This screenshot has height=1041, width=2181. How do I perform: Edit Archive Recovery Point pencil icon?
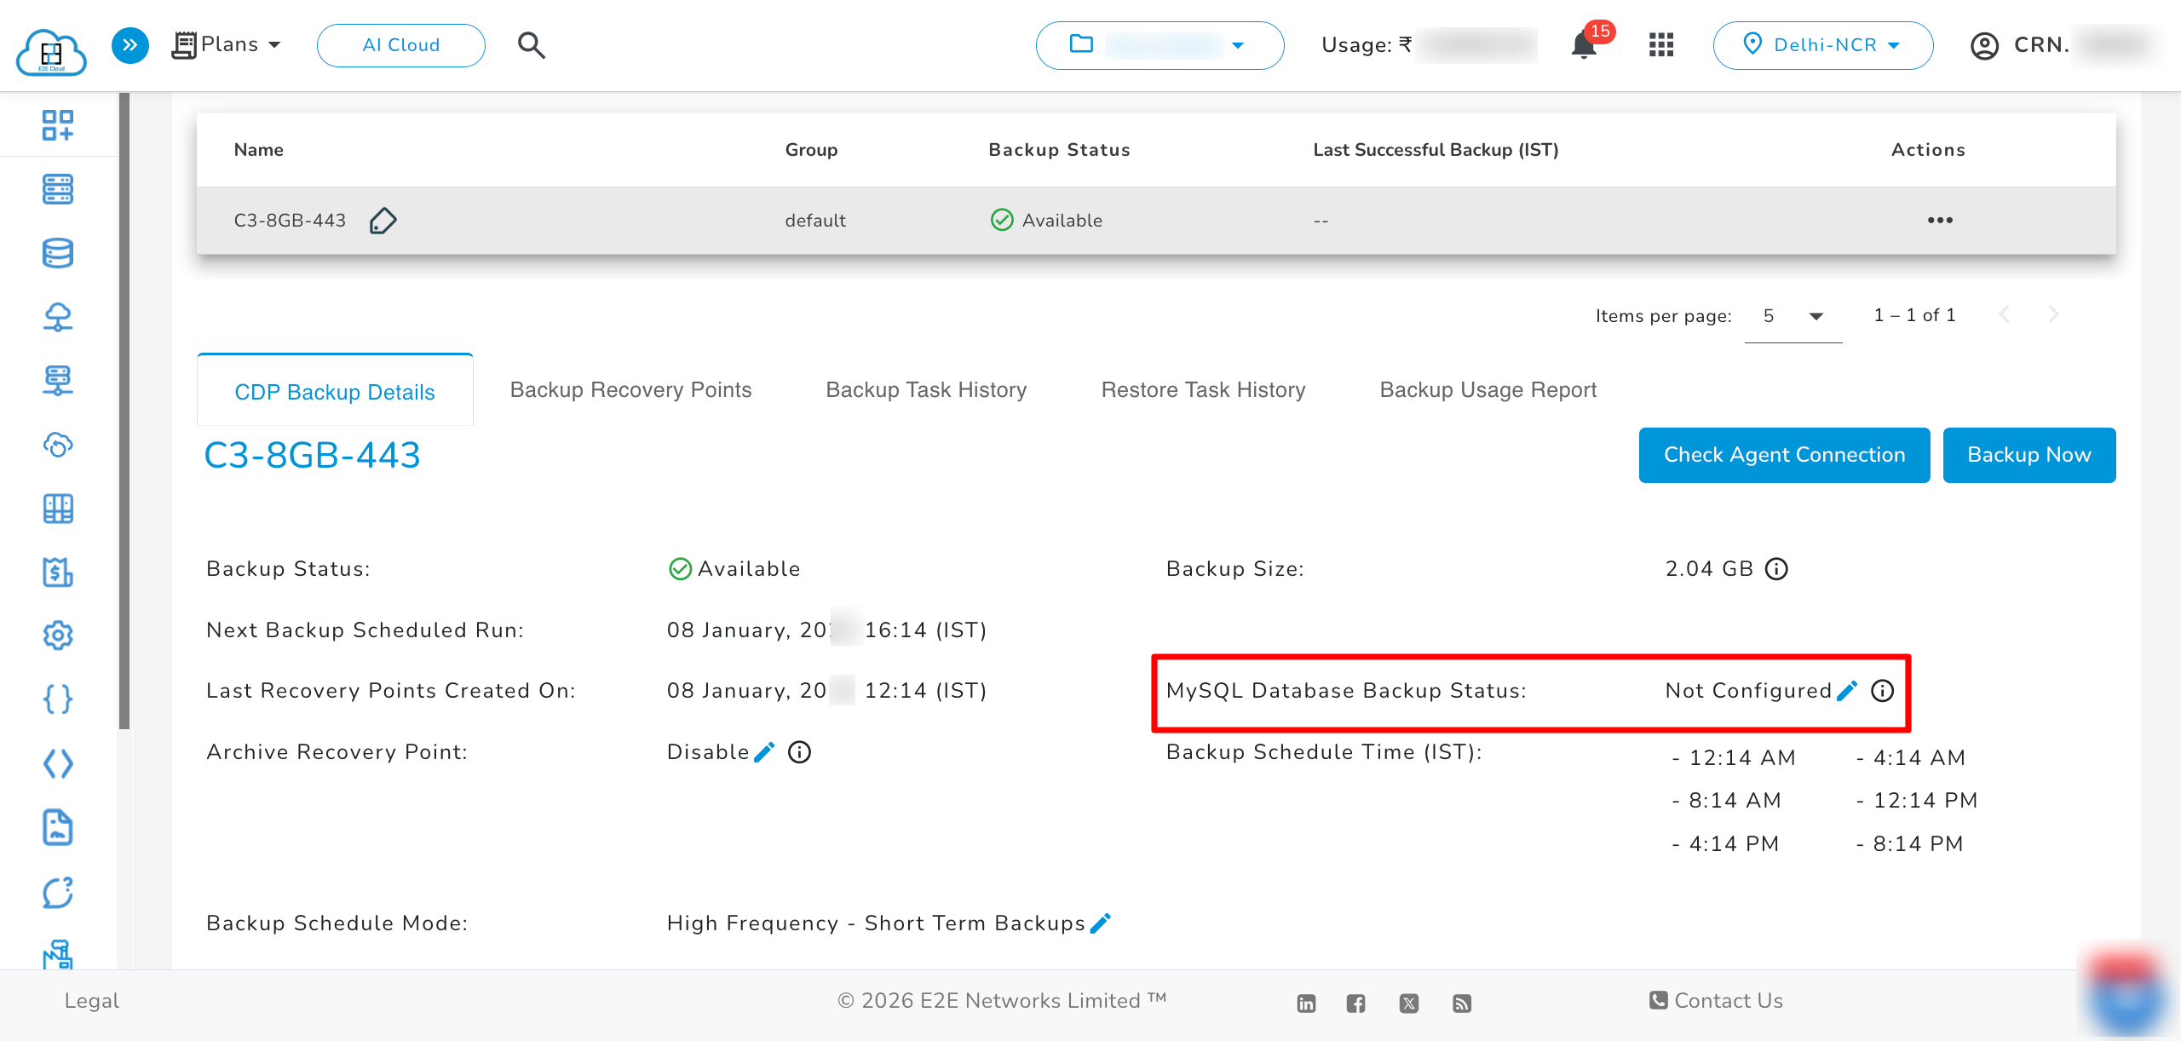click(764, 752)
